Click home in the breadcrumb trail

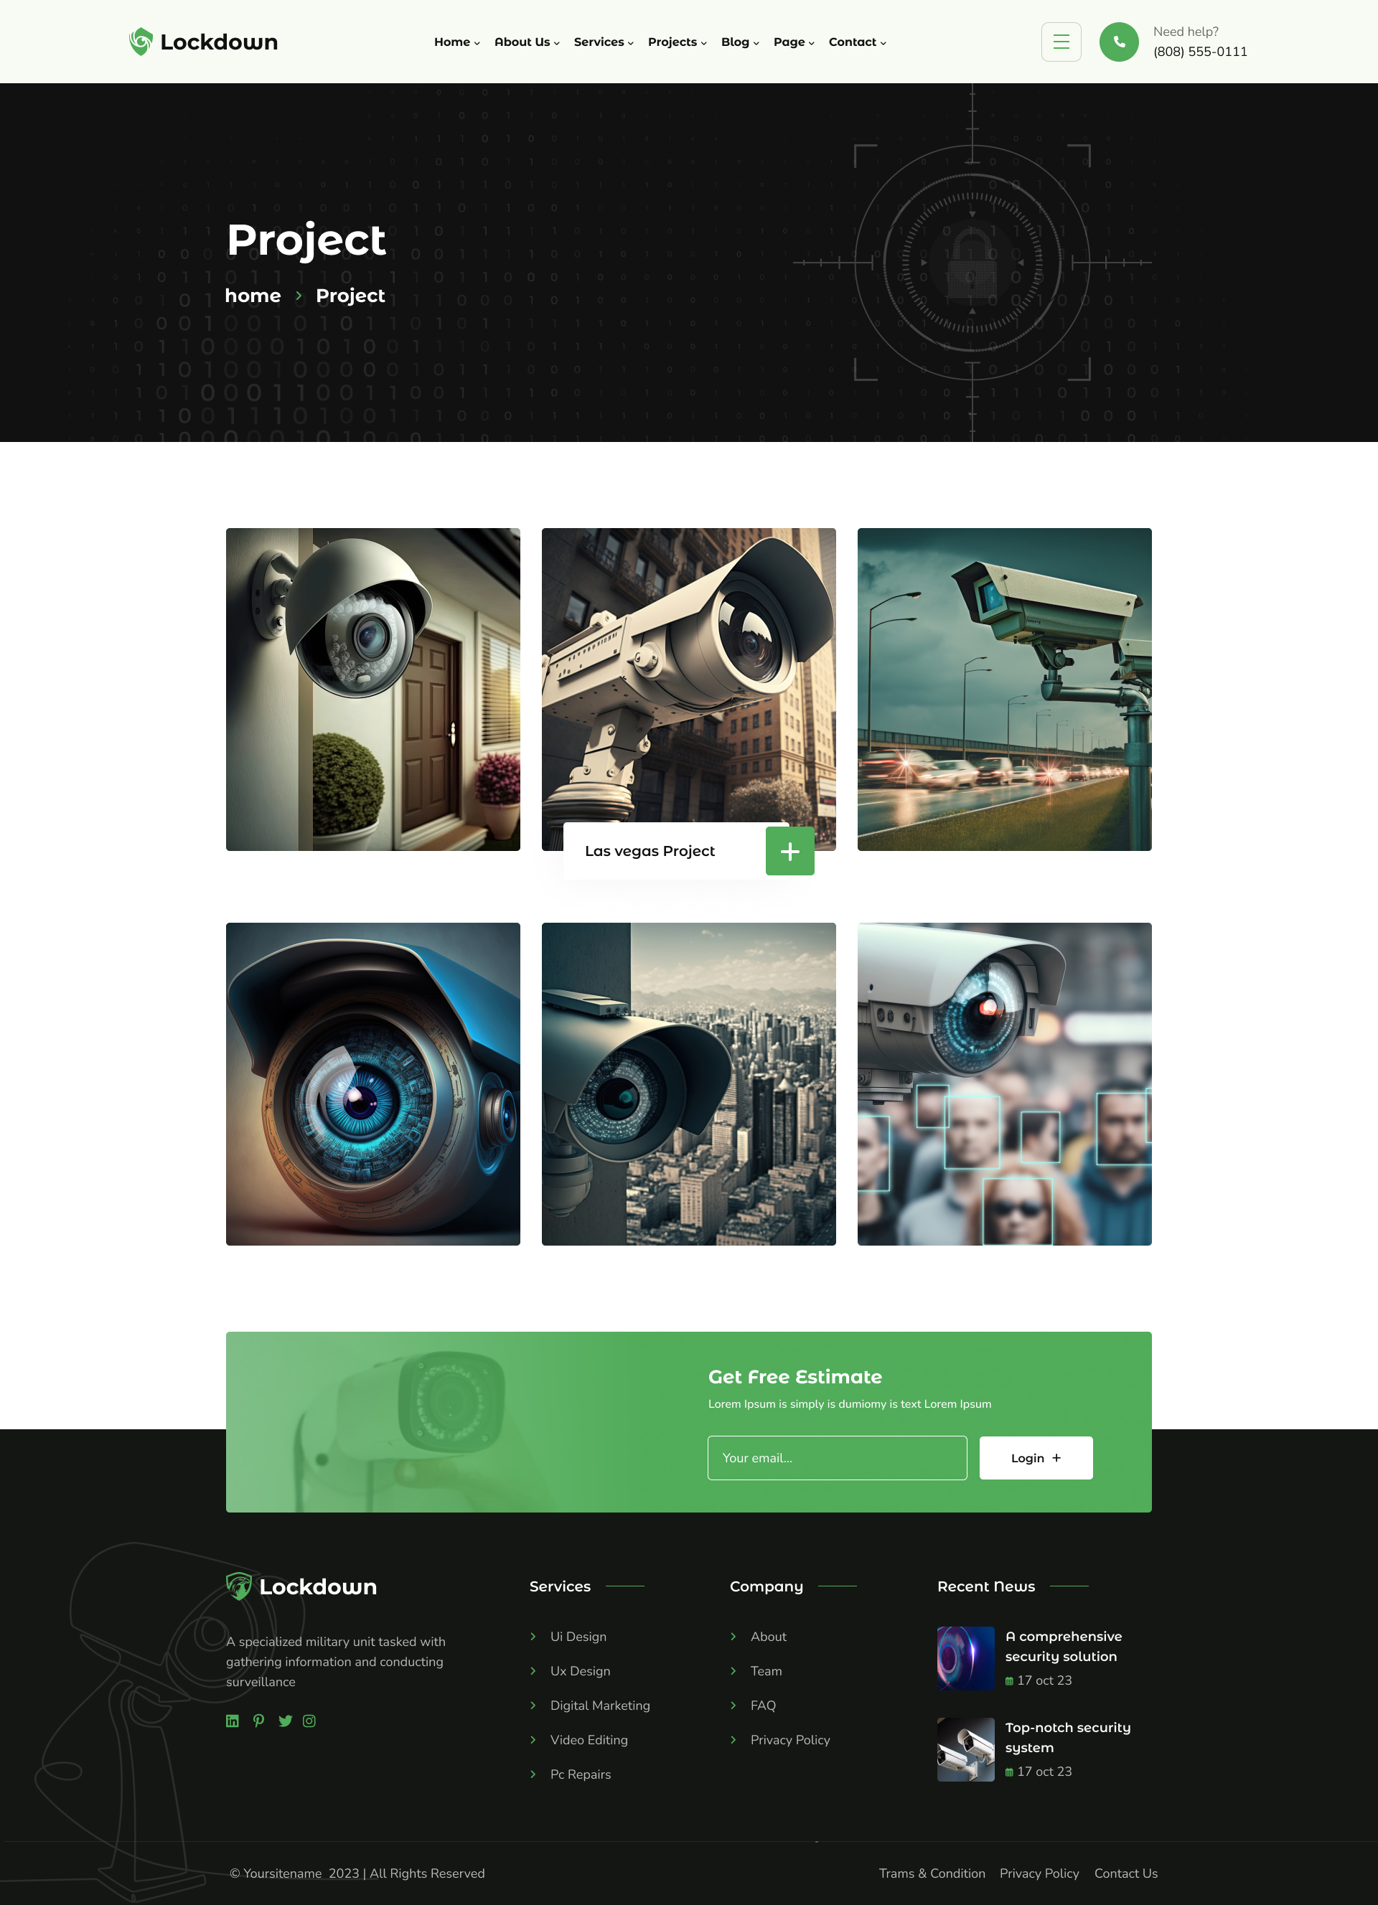pos(253,296)
